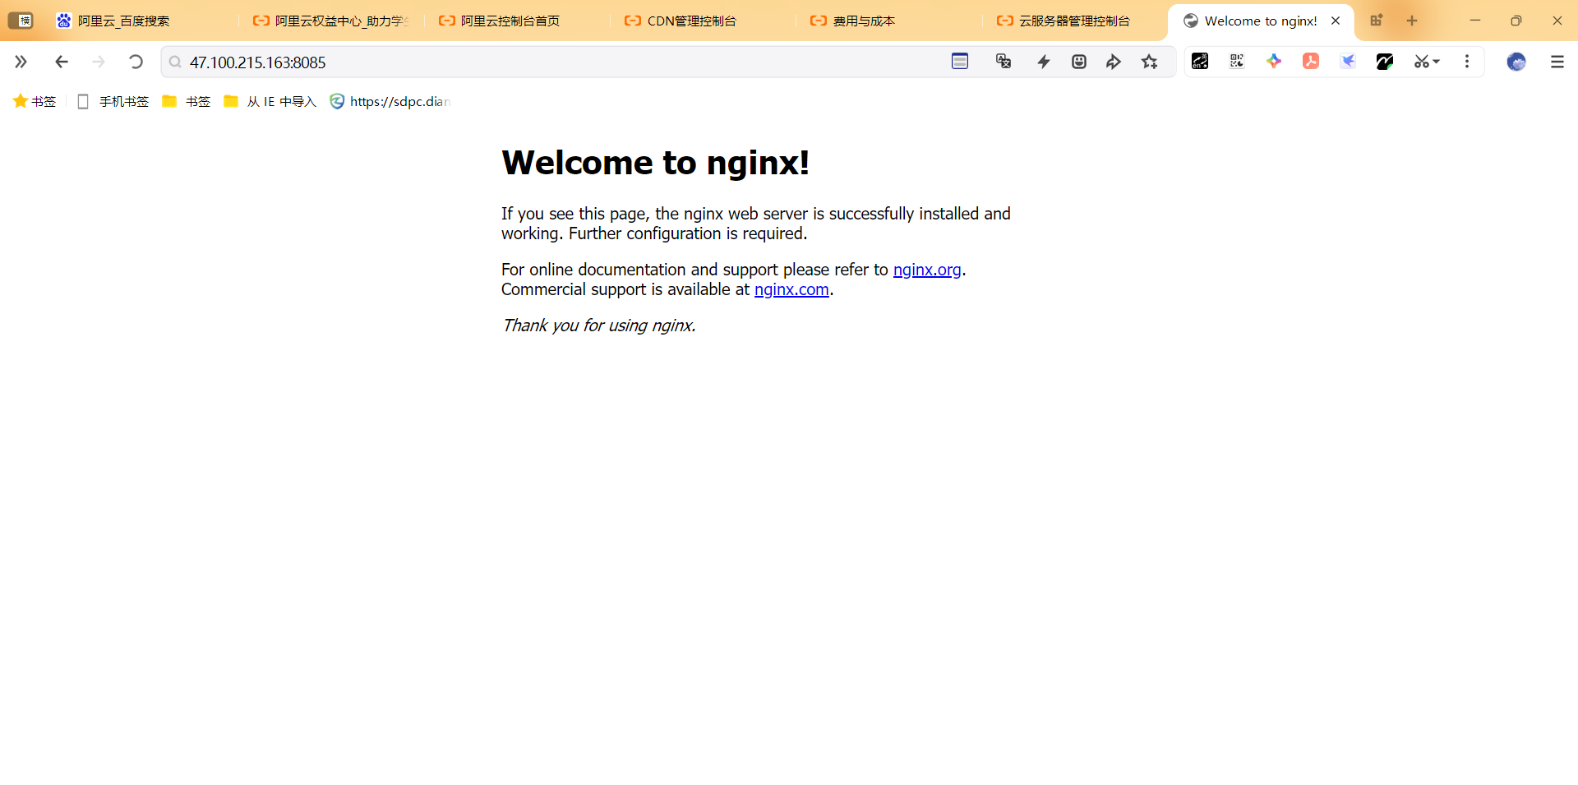This screenshot has width=1578, height=785.
Task: Open a new tab with plus button
Action: pyautogui.click(x=1412, y=21)
